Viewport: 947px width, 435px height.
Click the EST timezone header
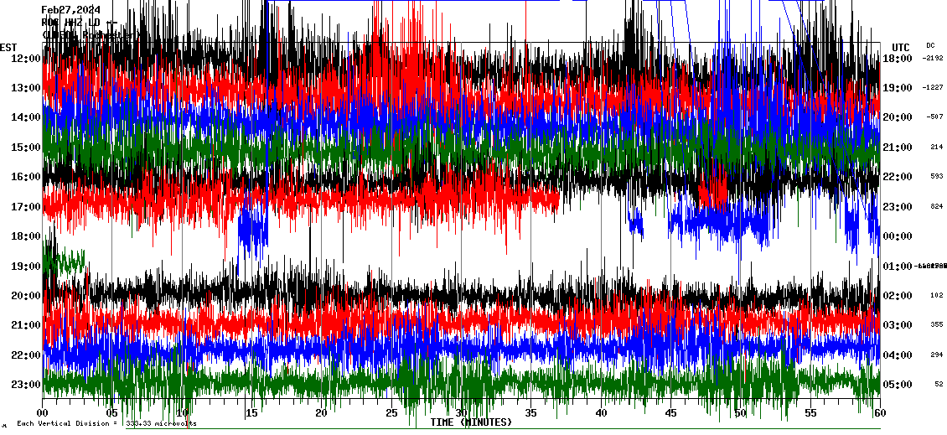(x=9, y=47)
